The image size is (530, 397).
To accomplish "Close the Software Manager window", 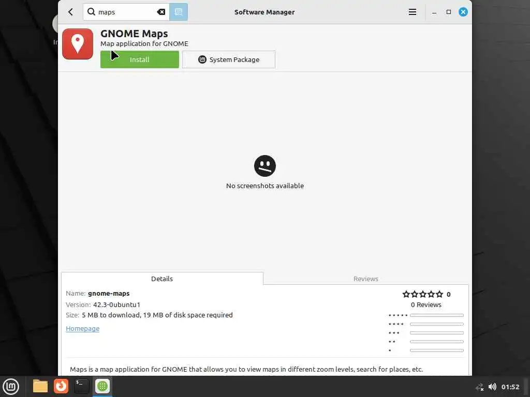I will tap(463, 12).
